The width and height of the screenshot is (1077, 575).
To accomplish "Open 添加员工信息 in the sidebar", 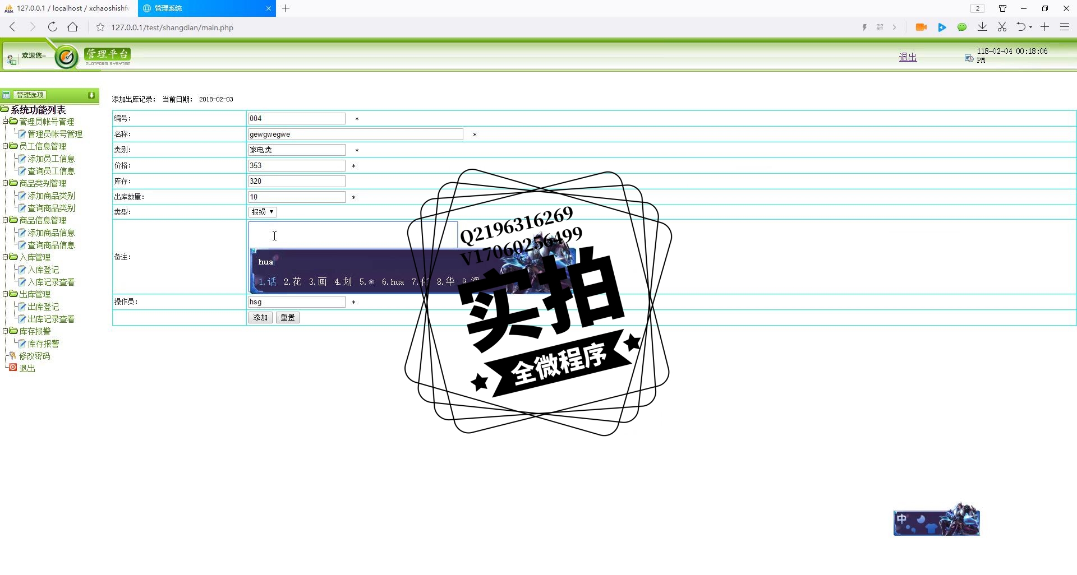I will click(x=51, y=159).
